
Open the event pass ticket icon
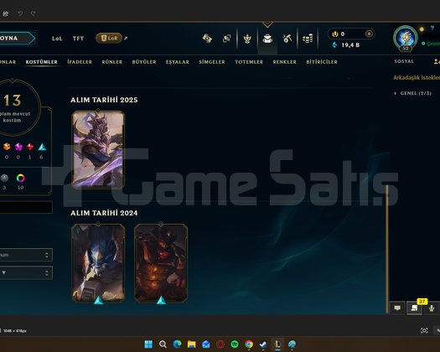(x=207, y=39)
